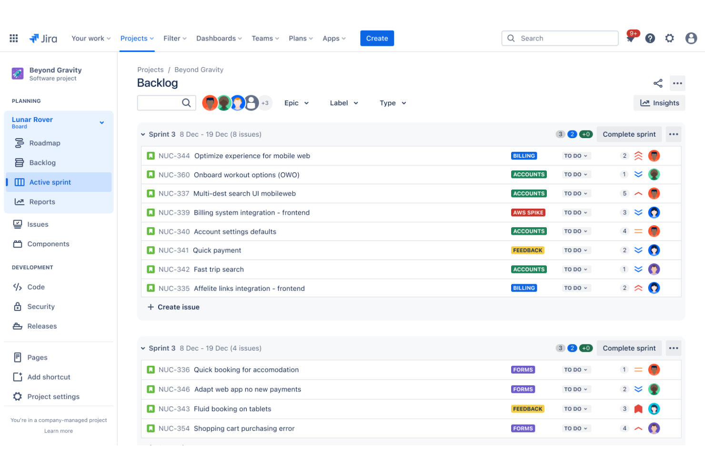
Task: Open the user profile avatar icon
Action: (691, 39)
